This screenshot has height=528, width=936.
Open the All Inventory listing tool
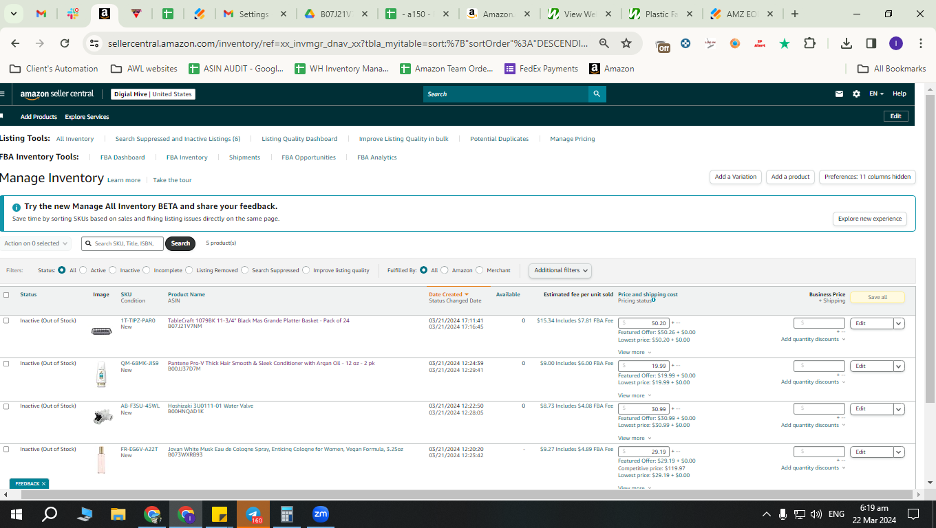coord(75,139)
